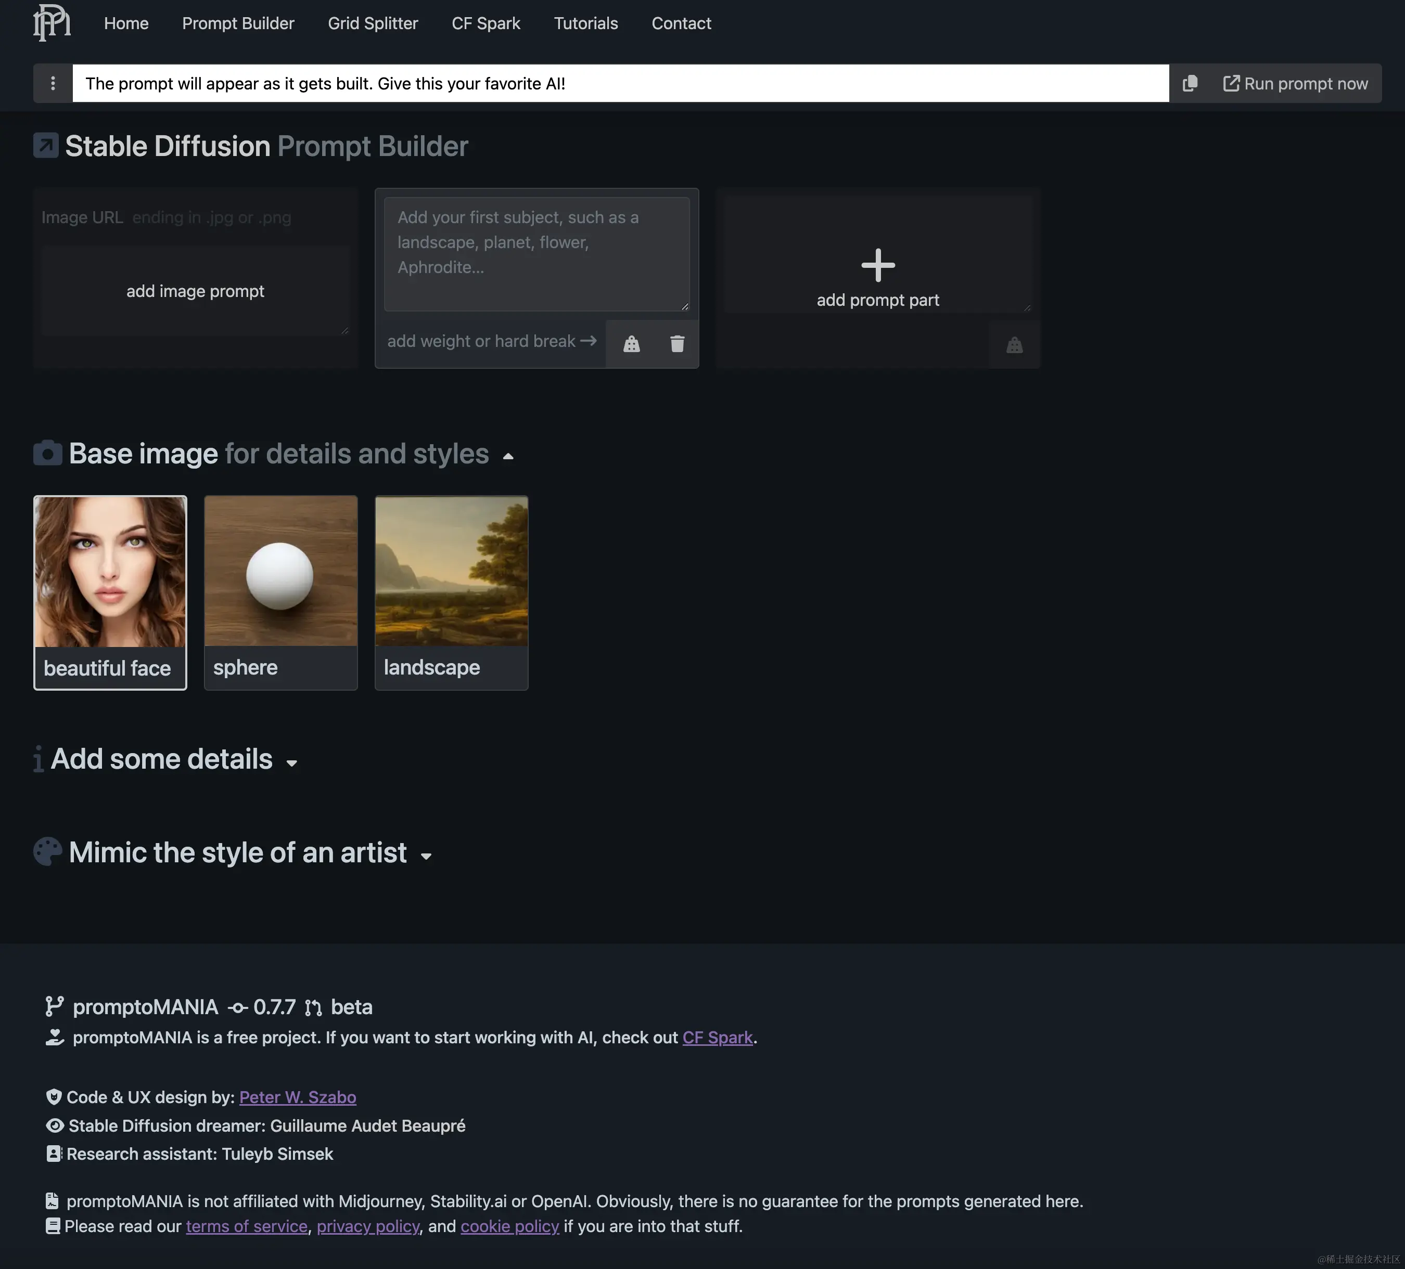The width and height of the screenshot is (1405, 1269).
Task: Click the contact-book icon before Research assistant
Action: (x=54, y=1154)
